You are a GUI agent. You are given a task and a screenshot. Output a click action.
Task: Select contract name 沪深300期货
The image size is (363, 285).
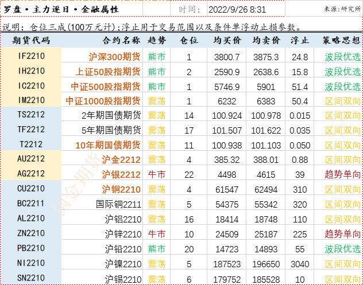click(115, 57)
